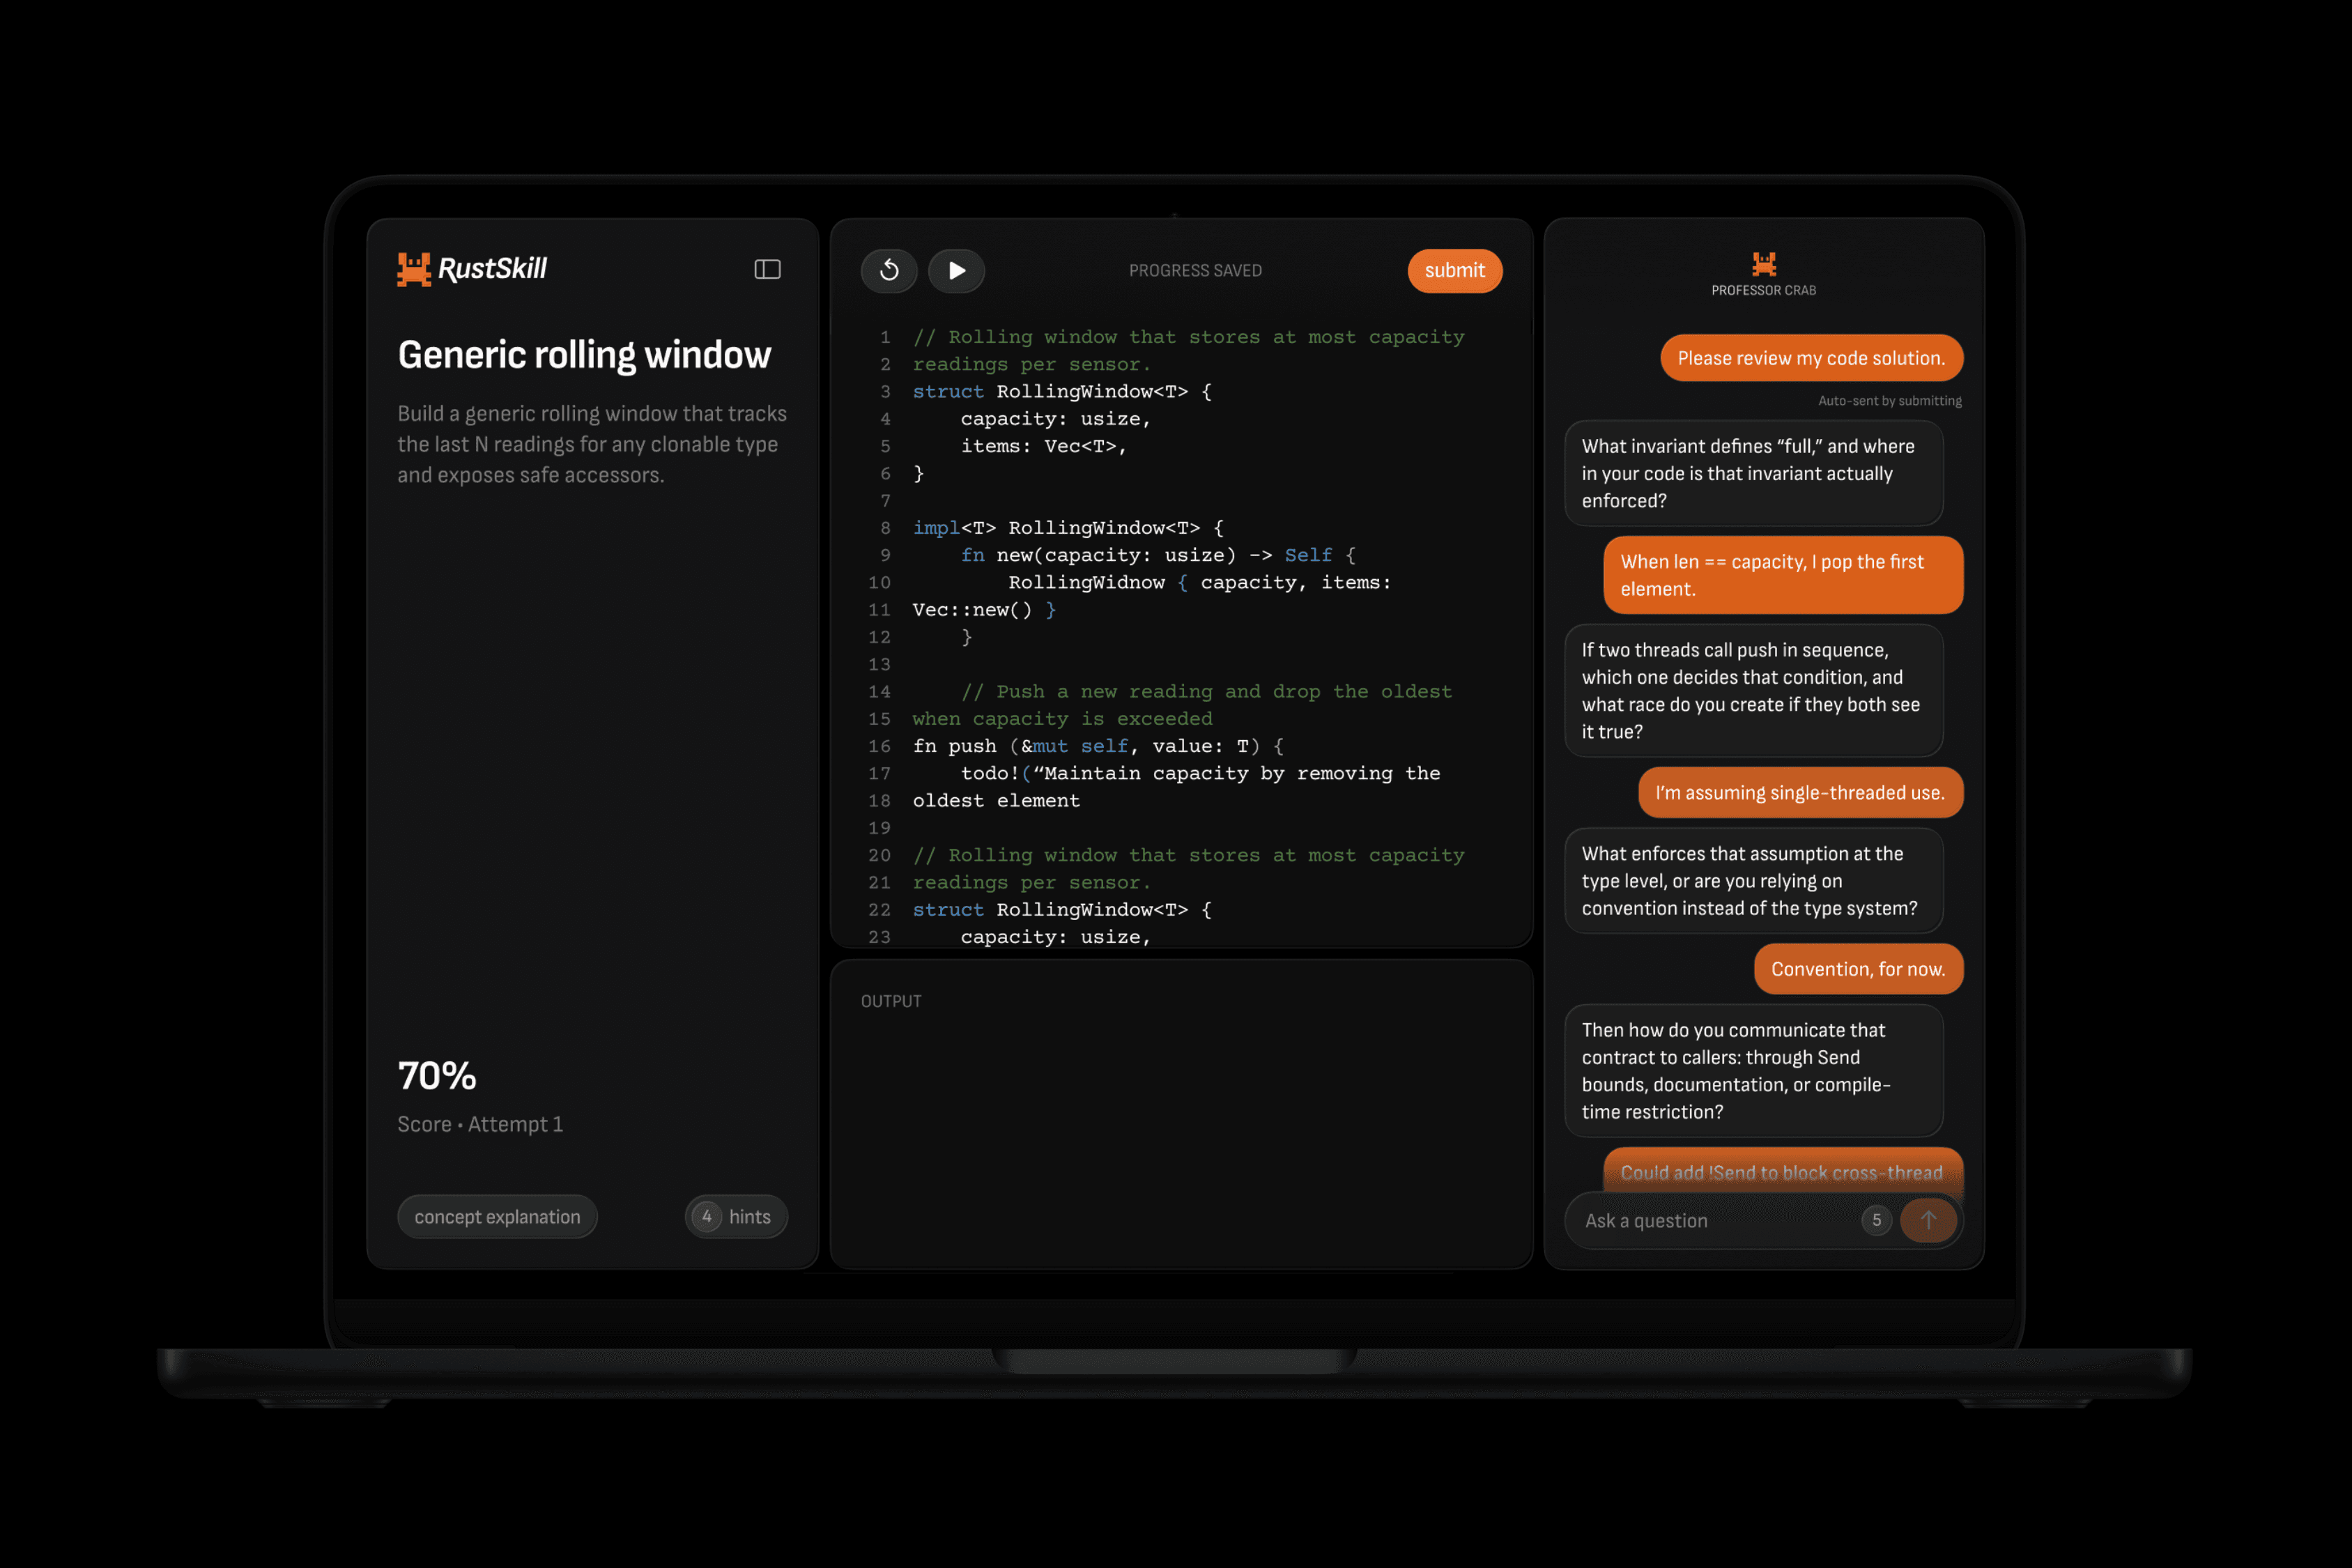Image resolution: width=2352 pixels, height=1568 pixels.
Task: Click the 4 hints counter badge
Action: [706, 1217]
